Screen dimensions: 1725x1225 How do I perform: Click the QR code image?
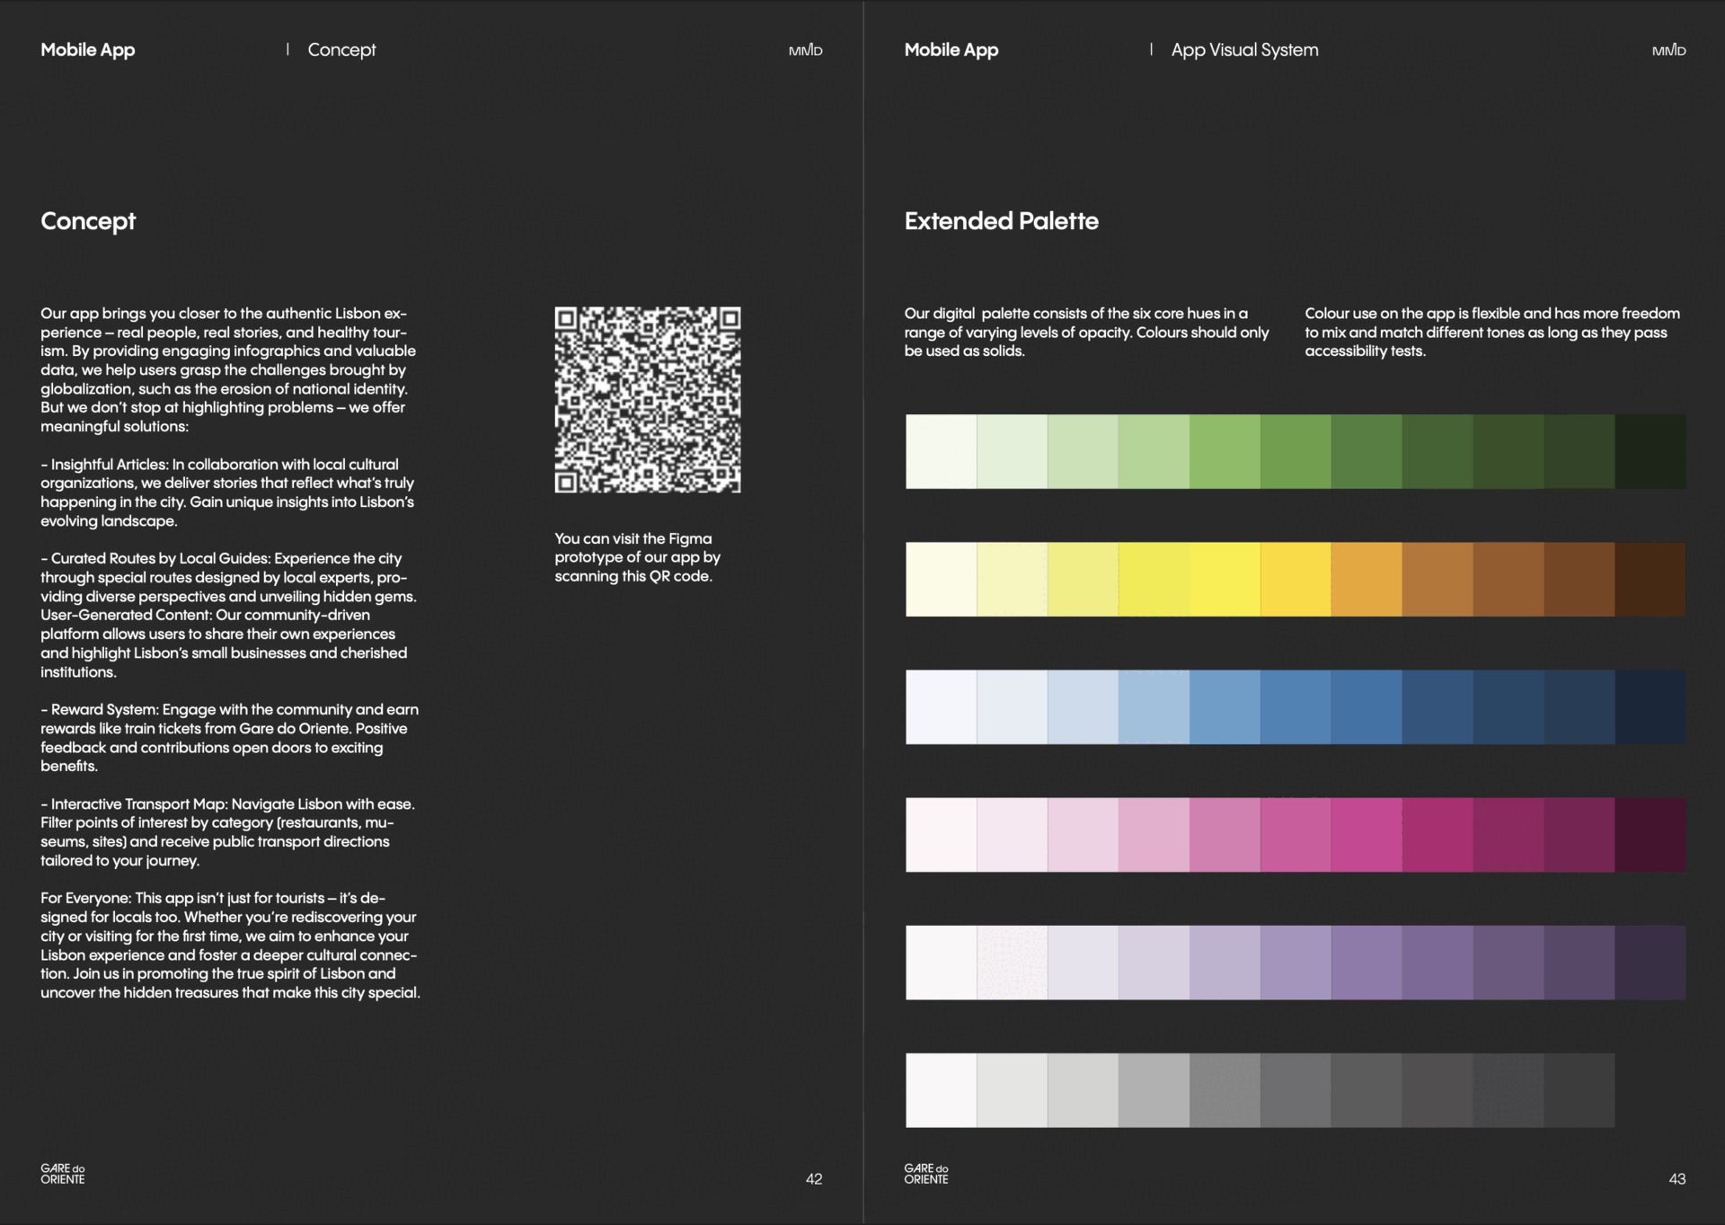[x=647, y=400]
